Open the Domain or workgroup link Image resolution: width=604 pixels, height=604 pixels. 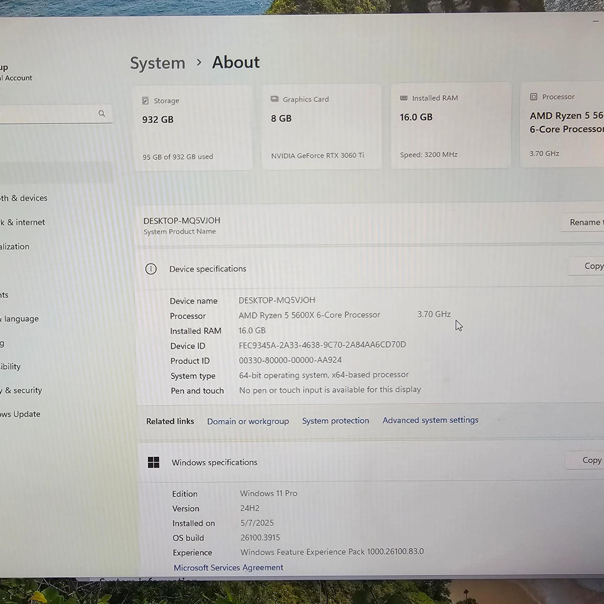point(248,421)
